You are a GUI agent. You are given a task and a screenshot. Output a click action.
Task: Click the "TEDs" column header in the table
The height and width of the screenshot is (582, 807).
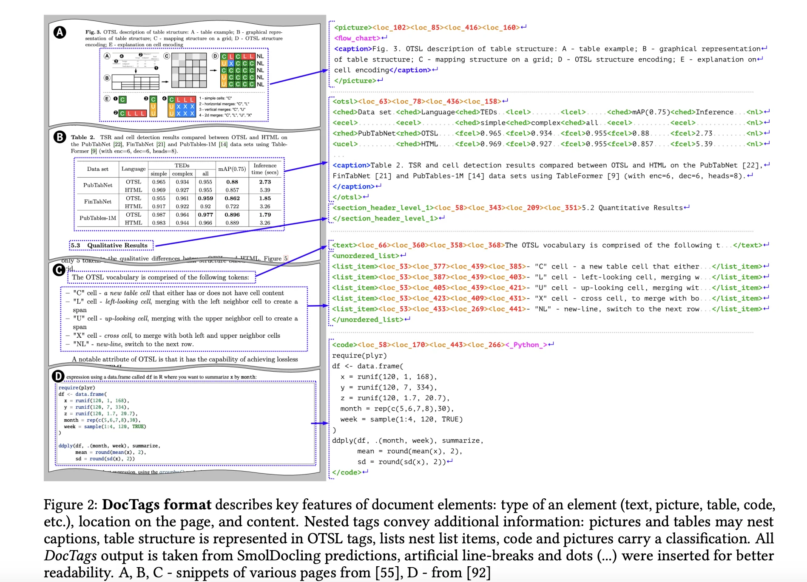(182, 166)
